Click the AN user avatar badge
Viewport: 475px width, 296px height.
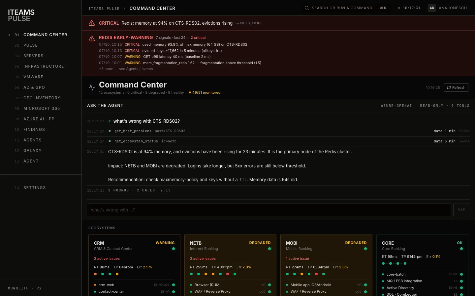pyautogui.click(x=432, y=8)
